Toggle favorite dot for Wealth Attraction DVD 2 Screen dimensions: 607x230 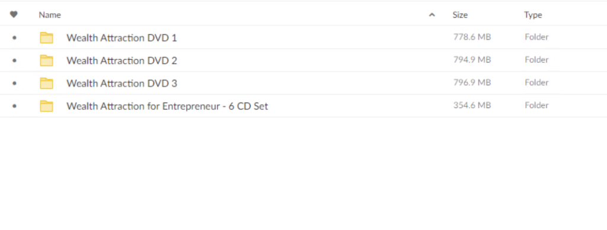[14, 60]
